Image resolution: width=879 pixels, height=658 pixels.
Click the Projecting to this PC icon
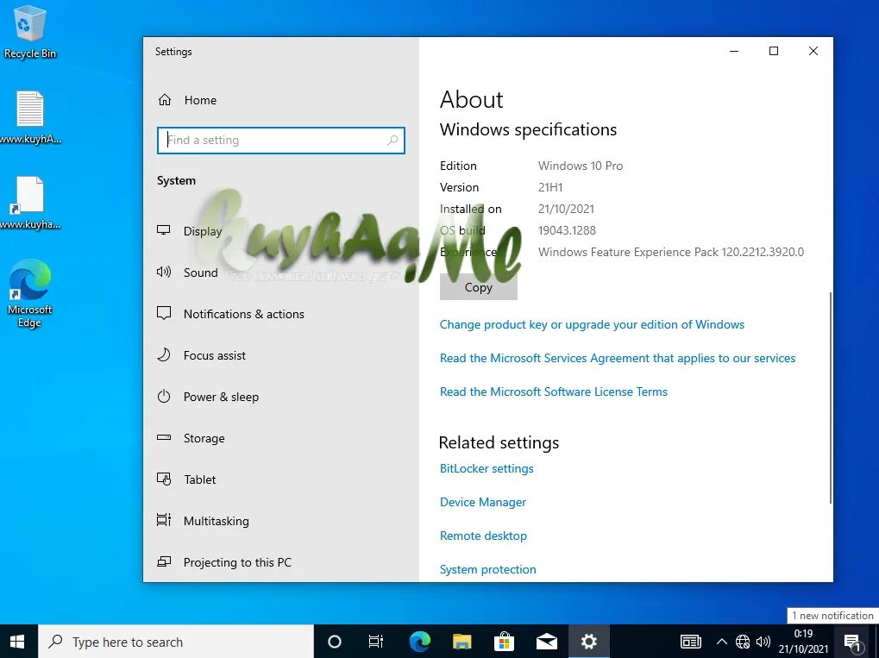(164, 561)
